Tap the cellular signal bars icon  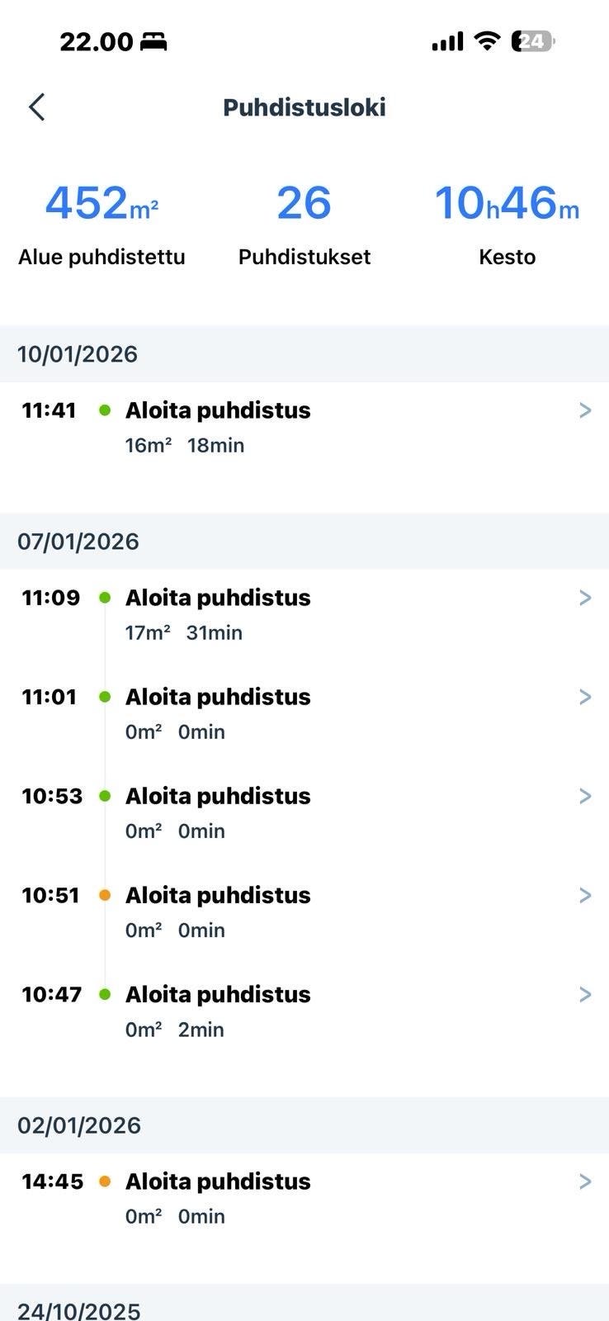tap(447, 41)
